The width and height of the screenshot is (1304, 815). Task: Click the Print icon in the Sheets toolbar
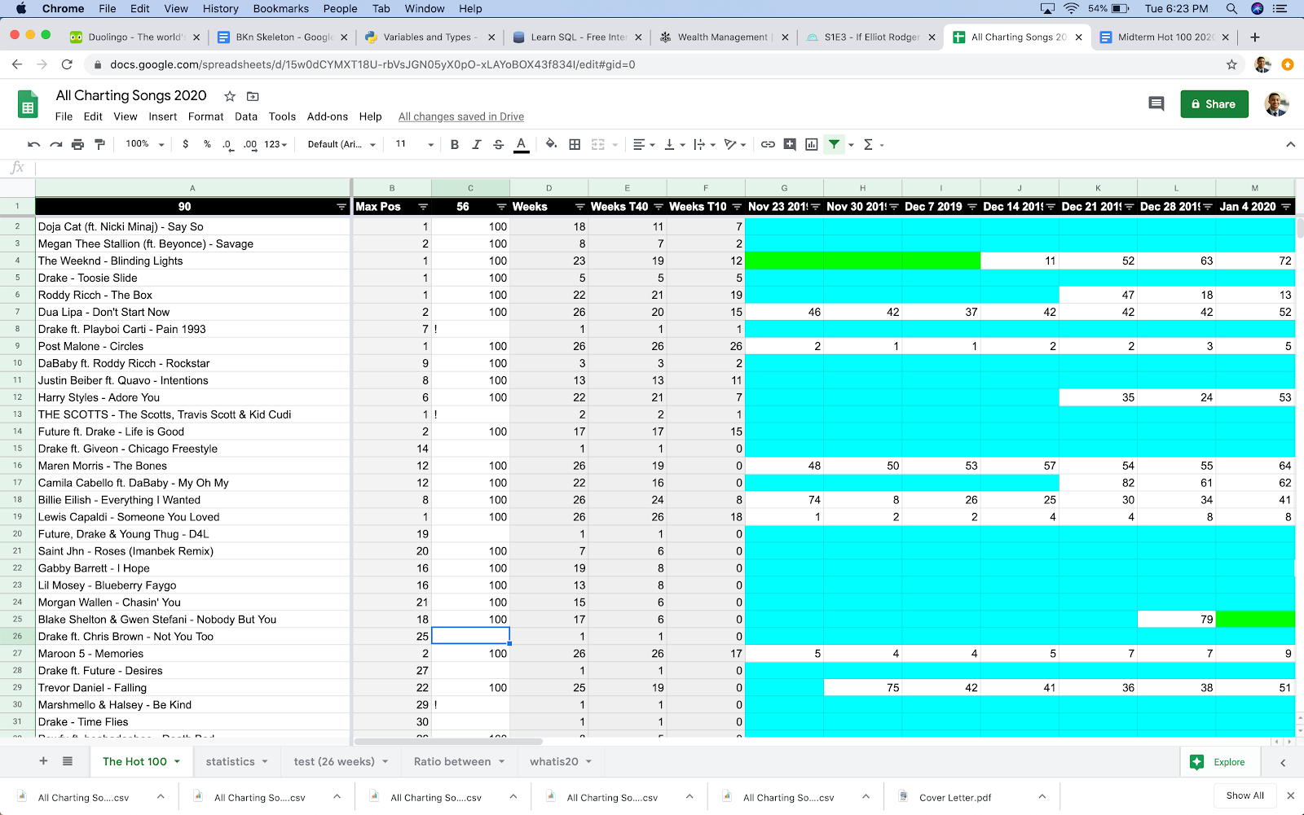tap(77, 144)
